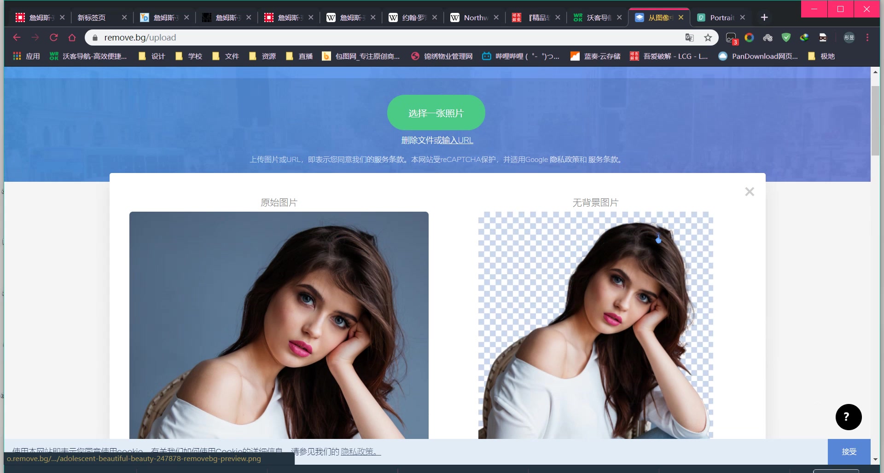
Task: Switch to the 沃客导航 tab
Action: tap(597, 17)
